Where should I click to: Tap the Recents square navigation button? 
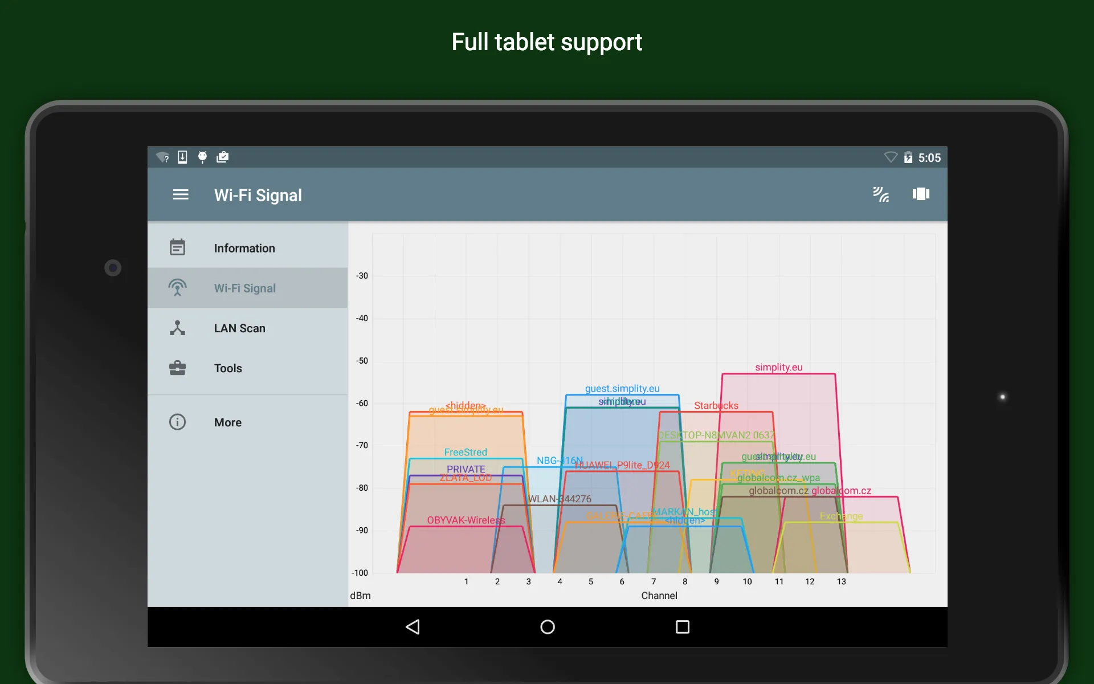tap(682, 627)
